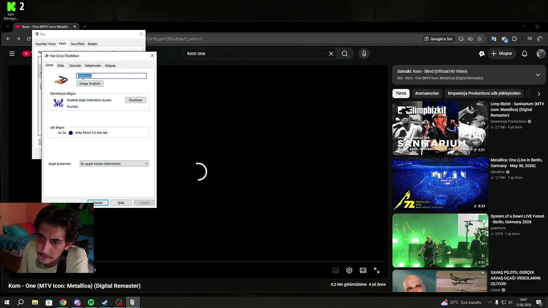Image resolution: width=548 pixels, height=308 pixels.
Task: Switch to the Geliştirmeler tab
Action: click(x=93, y=65)
